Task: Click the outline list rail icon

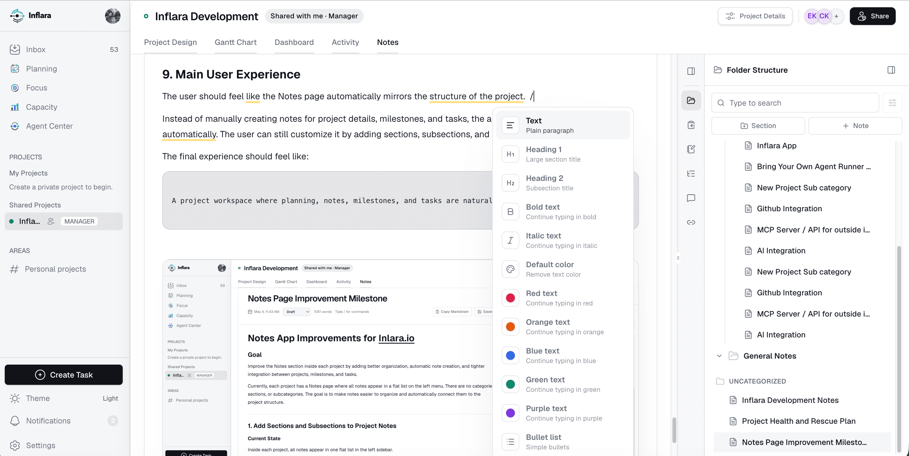Action: [x=691, y=174]
